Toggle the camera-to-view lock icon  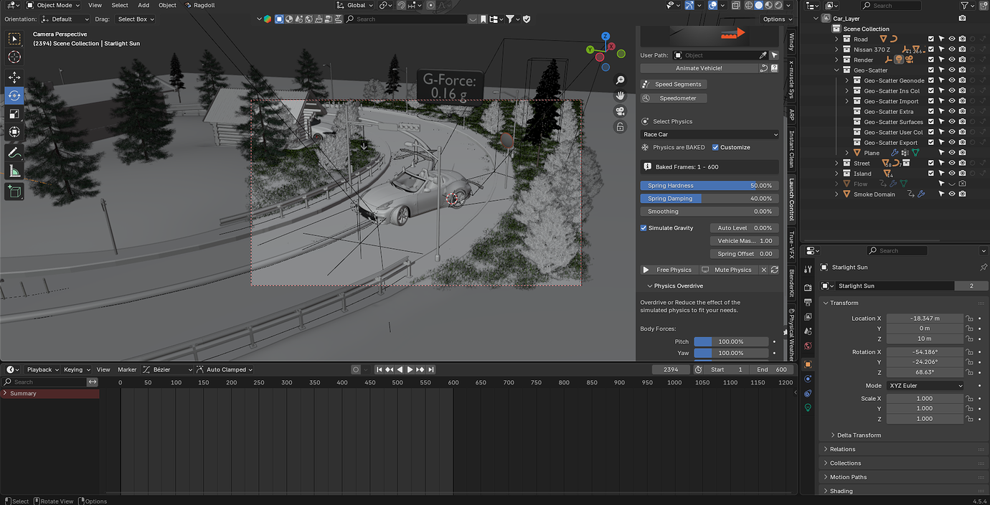(x=621, y=127)
